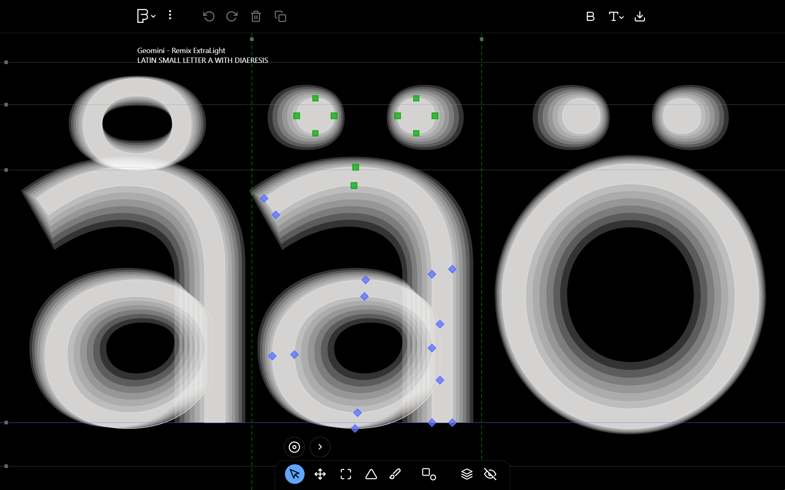
Task: Pick the brush drawing tool
Action: (395, 474)
